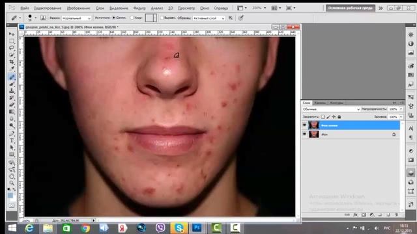Screen dimensions: 417x234
Task: Open the Character panel icon
Action: pos(411,129)
